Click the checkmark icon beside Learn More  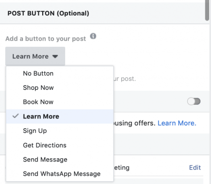pos(15,116)
